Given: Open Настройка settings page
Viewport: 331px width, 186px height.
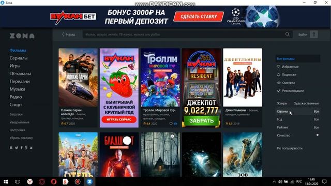Looking at the screenshot, I should 17,130.
